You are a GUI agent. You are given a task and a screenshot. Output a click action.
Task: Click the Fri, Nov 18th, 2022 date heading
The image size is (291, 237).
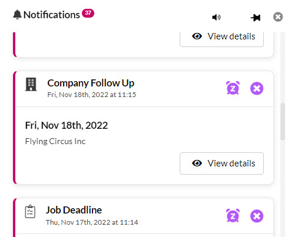click(x=67, y=125)
